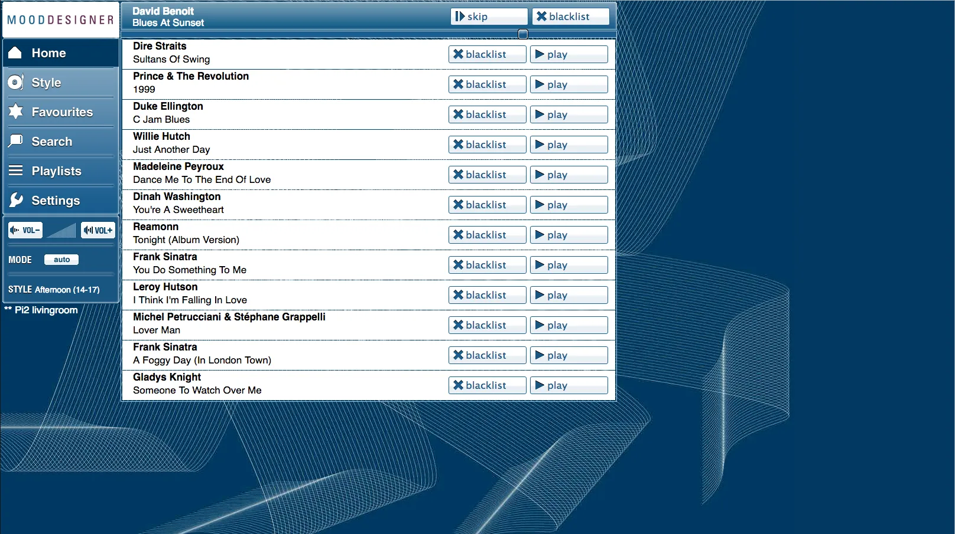955x534 pixels.
Task: Click the Leroy Hutson artist name
Action: click(165, 287)
